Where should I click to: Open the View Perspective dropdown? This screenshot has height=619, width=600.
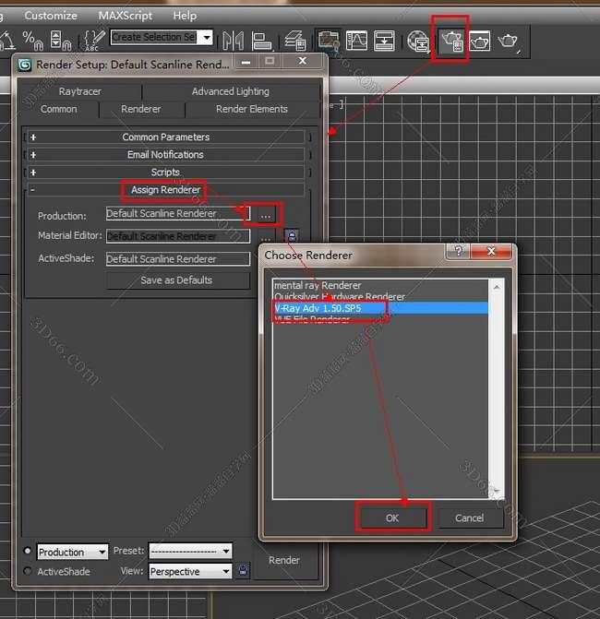pyautogui.click(x=226, y=571)
